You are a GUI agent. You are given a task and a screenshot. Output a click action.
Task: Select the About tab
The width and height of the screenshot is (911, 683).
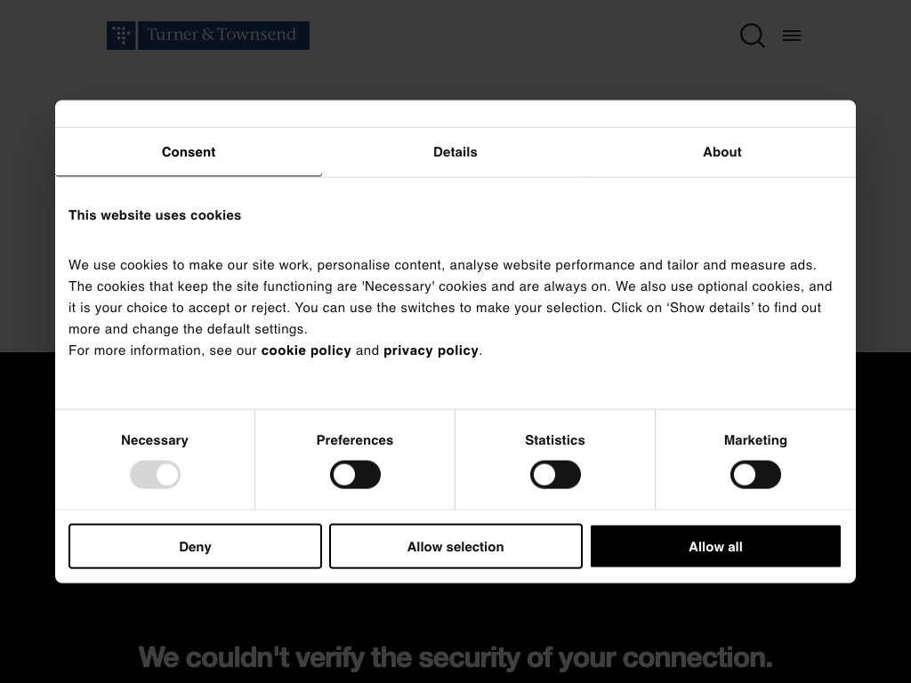pos(722,152)
